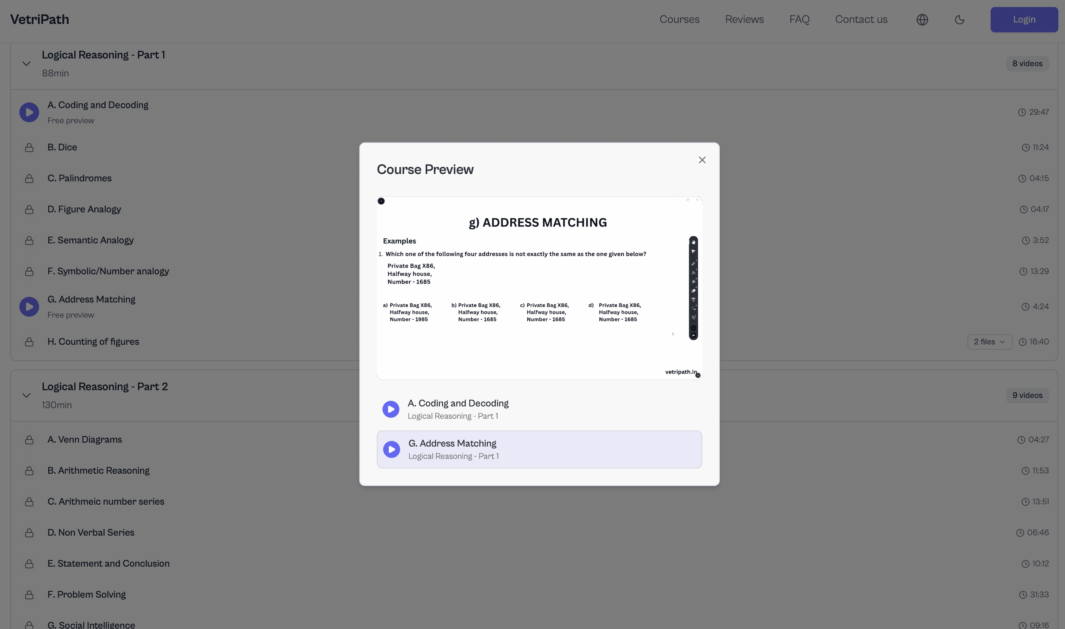Collapse Logical Reasoning - Part 2 section
Screen dimensions: 1065x629
(x=26, y=396)
